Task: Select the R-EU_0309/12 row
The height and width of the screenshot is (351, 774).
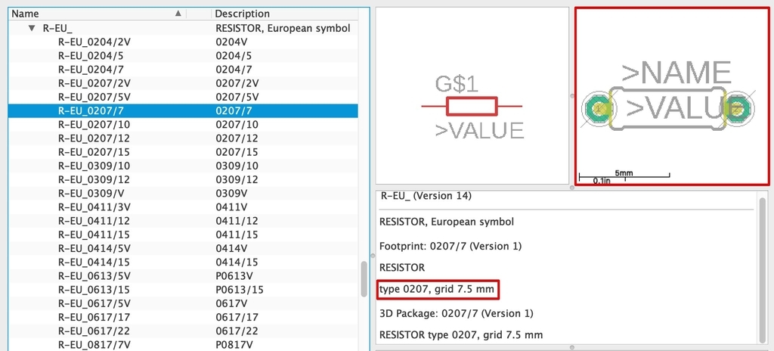Action: (x=183, y=179)
